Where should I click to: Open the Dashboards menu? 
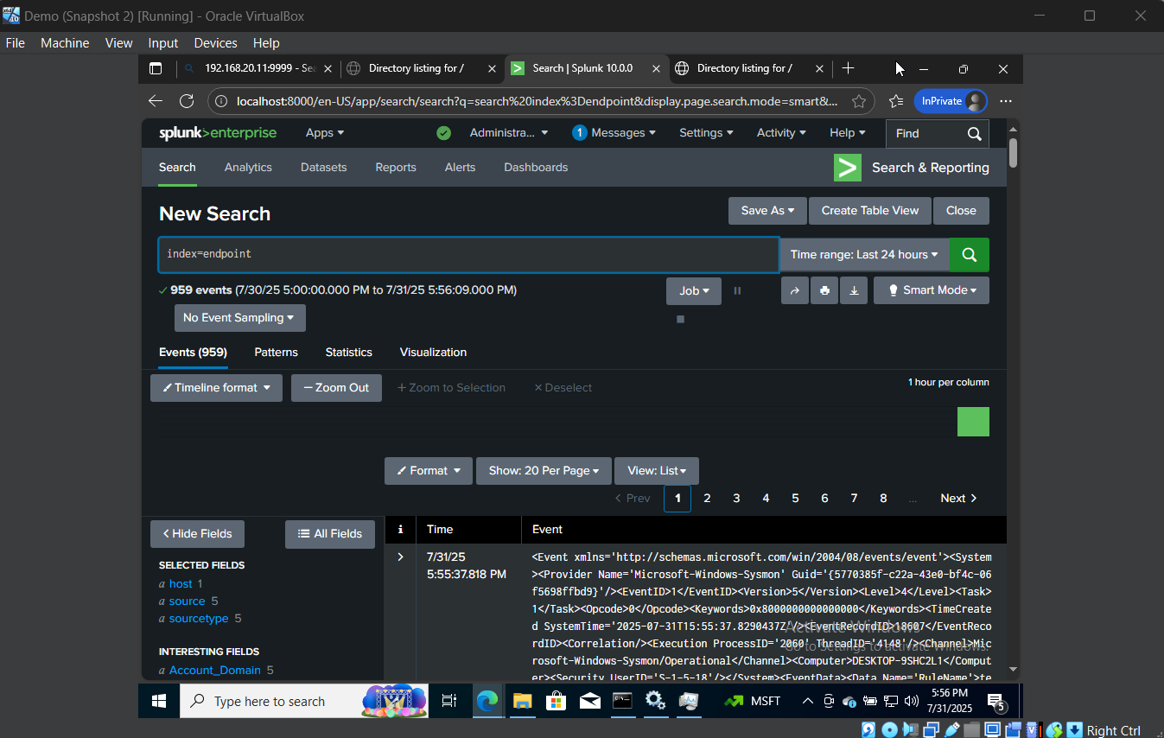[536, 167]
